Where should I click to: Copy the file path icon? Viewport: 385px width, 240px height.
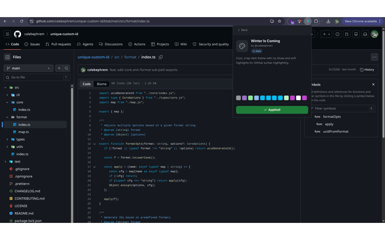tap(161, 57)
